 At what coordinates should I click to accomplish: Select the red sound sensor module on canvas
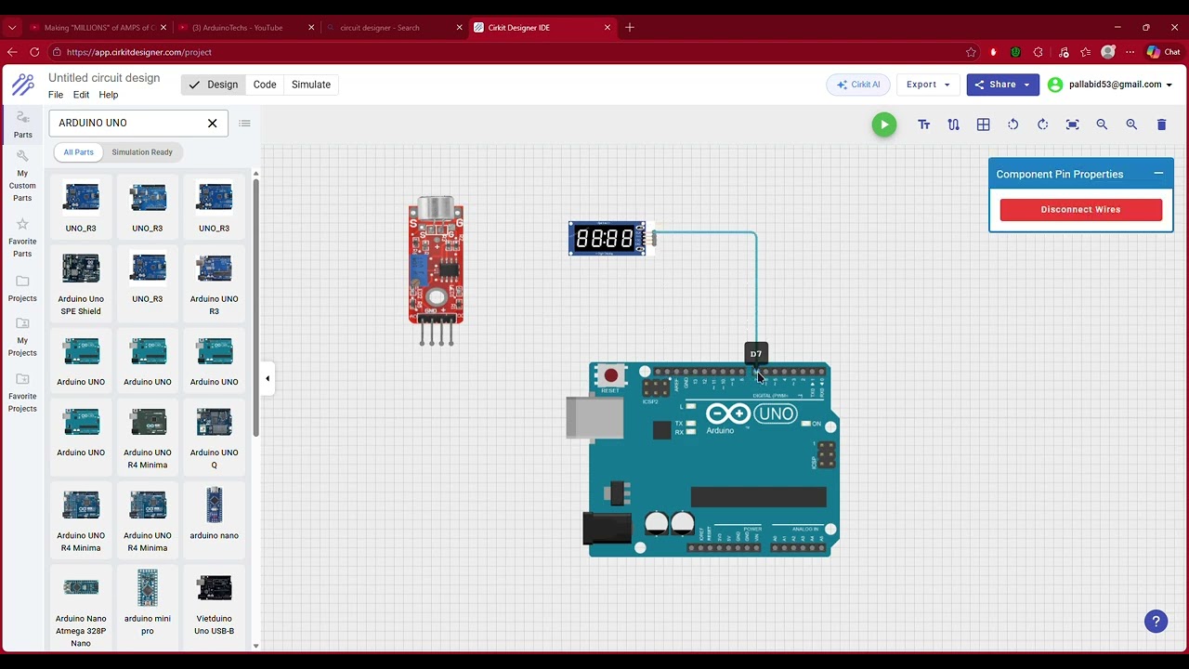tap(436, 270)
